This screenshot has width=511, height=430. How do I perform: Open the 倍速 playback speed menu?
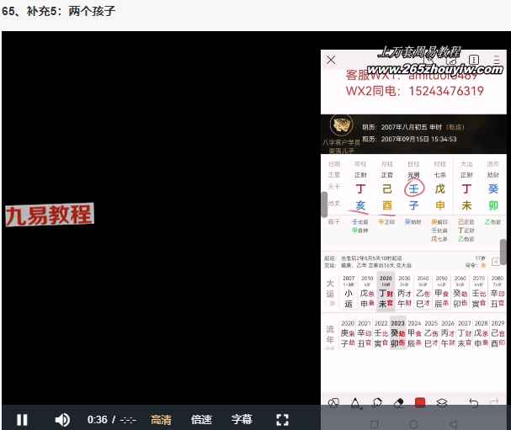[x=201, y=419]
